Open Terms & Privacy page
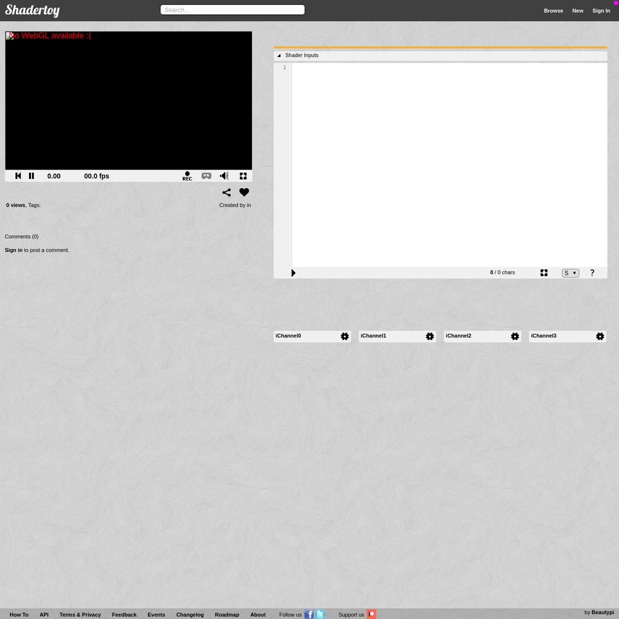This screenshot has height=619, width=619. click(80, 615)
